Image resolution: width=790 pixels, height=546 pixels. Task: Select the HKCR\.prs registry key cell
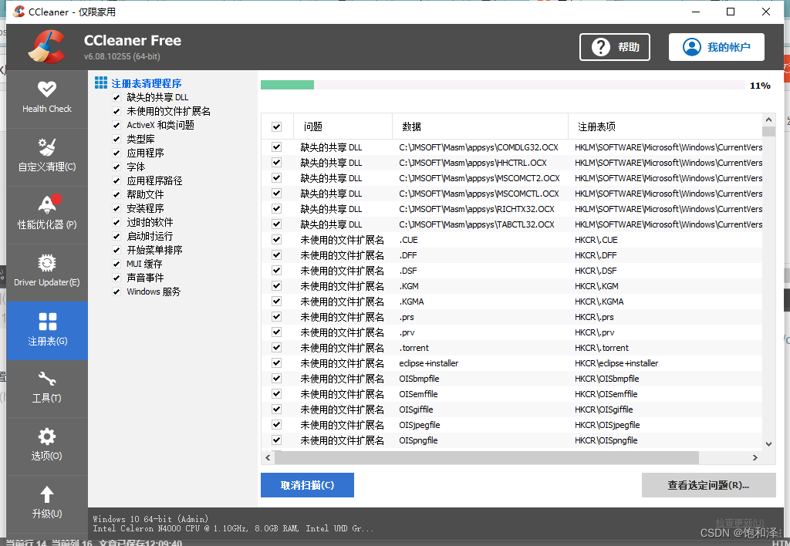point(594,317)
